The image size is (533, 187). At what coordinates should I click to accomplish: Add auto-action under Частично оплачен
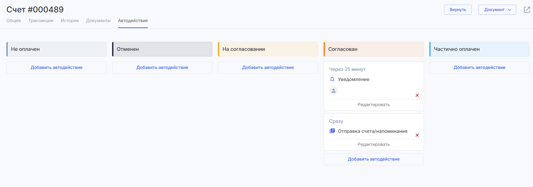[x=479, y=68]
